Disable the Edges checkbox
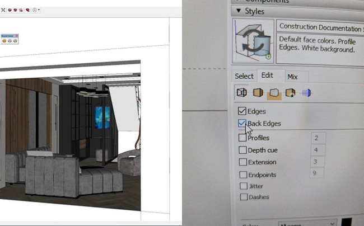The width and height of the screenshot is (364, 226). click(x=242, y=111)
